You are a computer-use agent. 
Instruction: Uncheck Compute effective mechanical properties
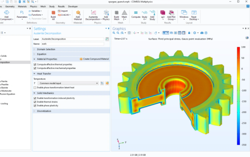35,68
